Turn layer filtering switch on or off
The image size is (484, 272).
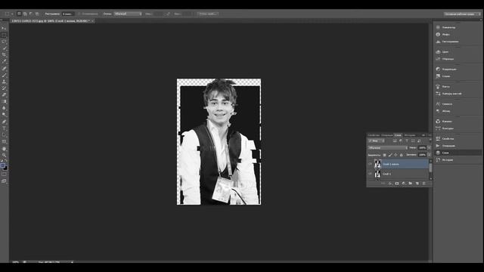[x=430, y=141]
